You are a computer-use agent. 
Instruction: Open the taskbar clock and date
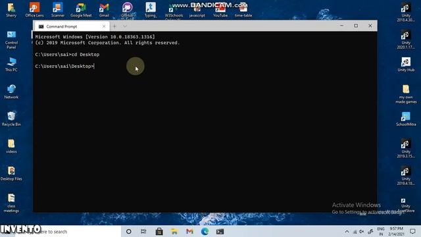click(396, 231)
